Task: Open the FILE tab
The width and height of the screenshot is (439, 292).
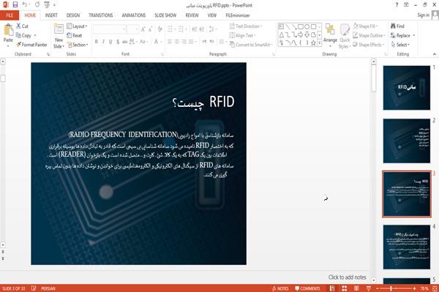Action: pos(10,15)
